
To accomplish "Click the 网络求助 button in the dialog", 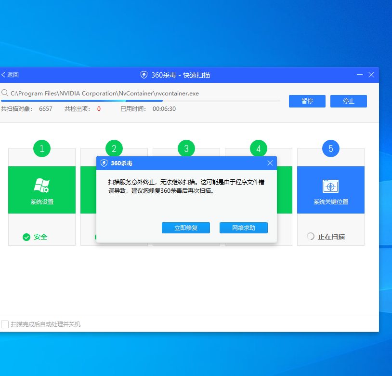I will pyautogui.click(x=243, y=228).
